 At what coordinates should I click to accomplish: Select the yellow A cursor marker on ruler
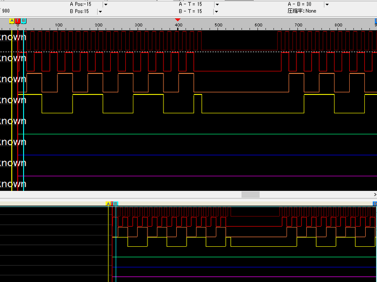click(x=12, y=21)
